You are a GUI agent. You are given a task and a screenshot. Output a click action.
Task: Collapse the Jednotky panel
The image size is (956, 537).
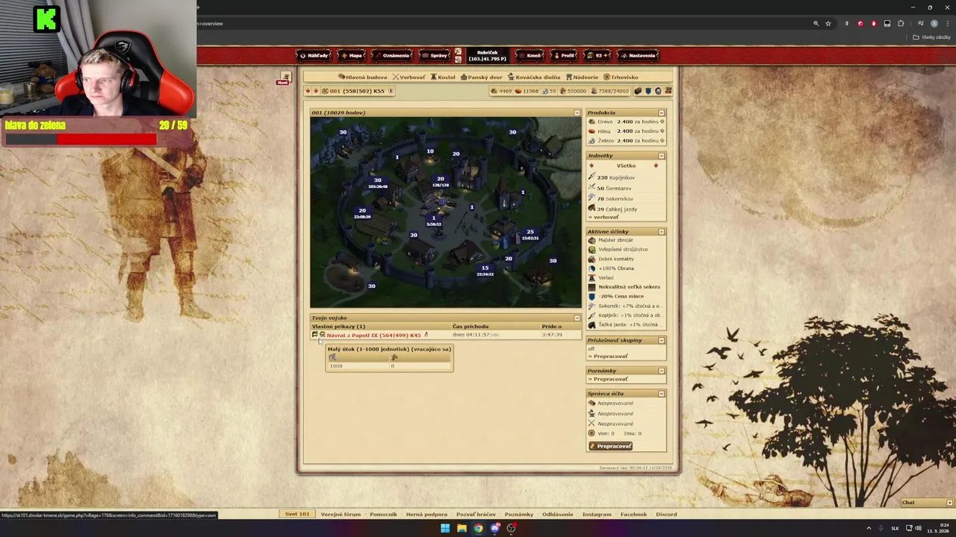(x=661, y=156)
